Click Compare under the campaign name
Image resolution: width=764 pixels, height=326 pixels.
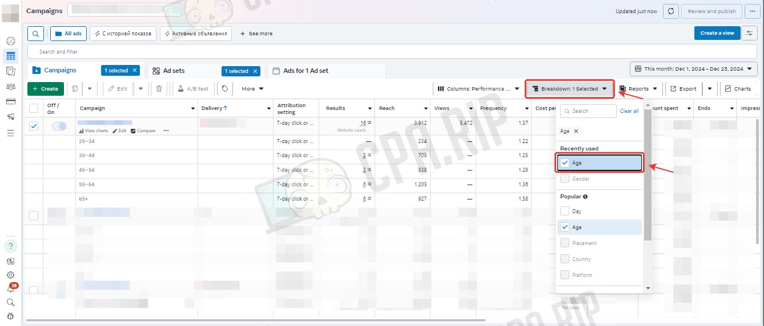(143, 131)
